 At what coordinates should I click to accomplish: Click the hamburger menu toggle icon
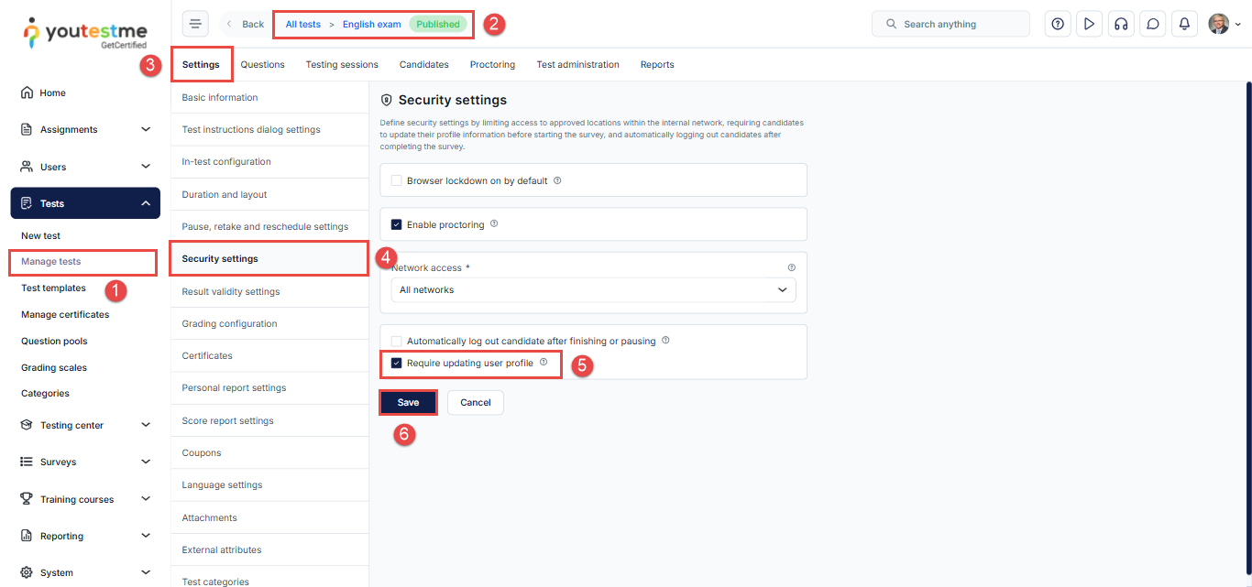[x=195, y=24]
